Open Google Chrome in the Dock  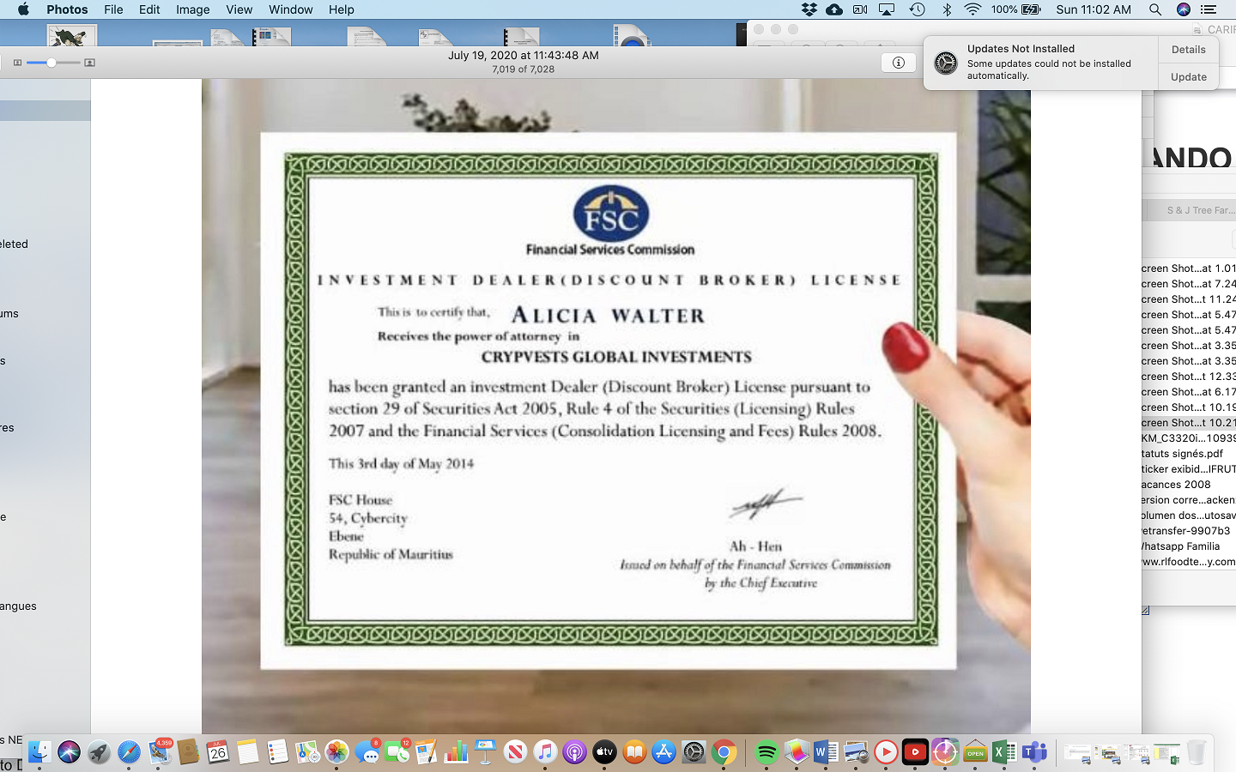pyautogui.click(x=724, y=752)
